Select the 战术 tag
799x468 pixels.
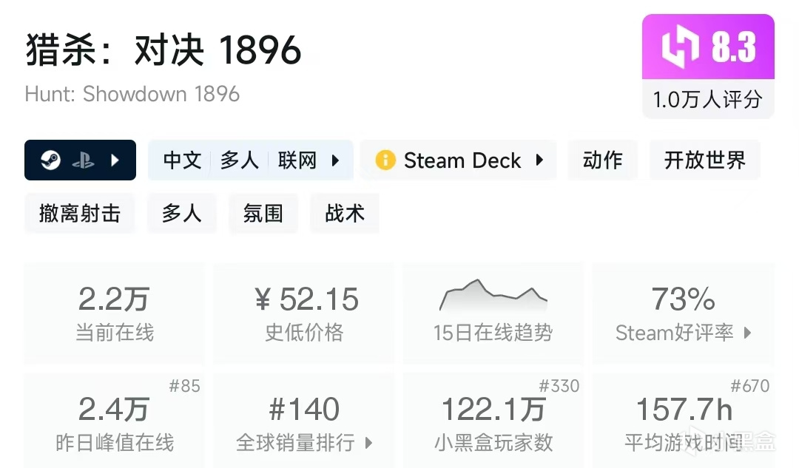(344, 214)
